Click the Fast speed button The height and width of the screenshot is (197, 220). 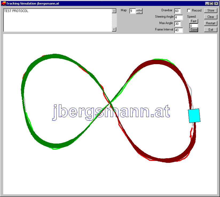pyautogui.click(x=194, y=21)
